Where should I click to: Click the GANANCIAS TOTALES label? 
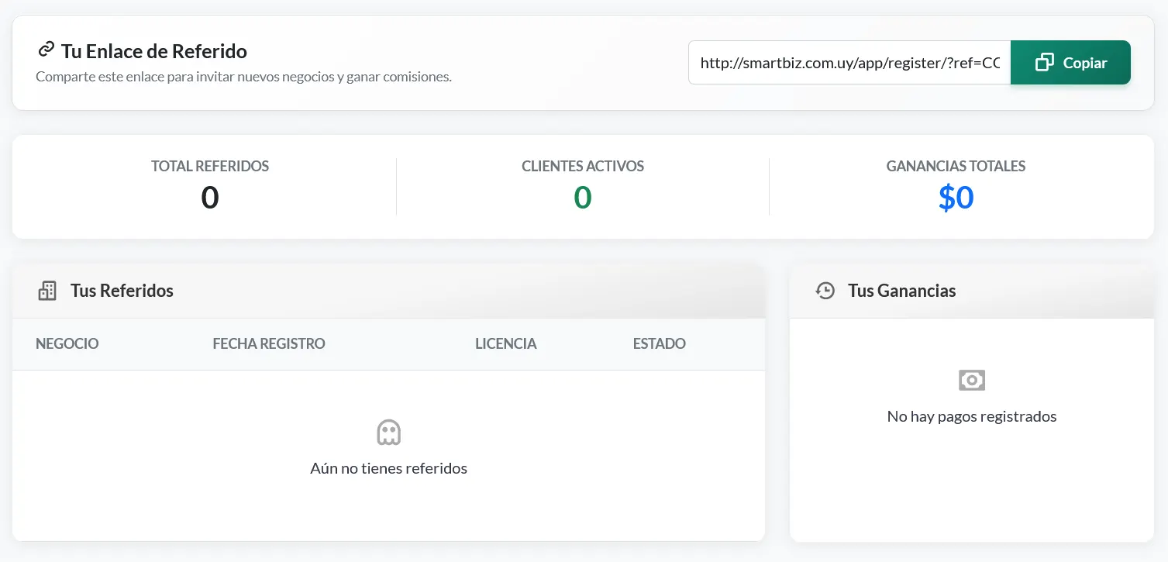tap(956, 167)
